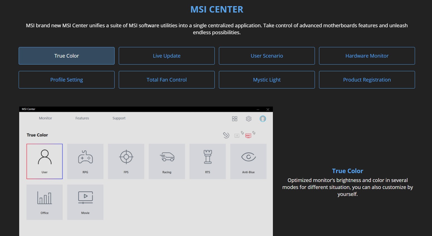The width and height of the screenshot is (432, 236).
Task: Select the RPG game controller mode
Action: [85, 161]
